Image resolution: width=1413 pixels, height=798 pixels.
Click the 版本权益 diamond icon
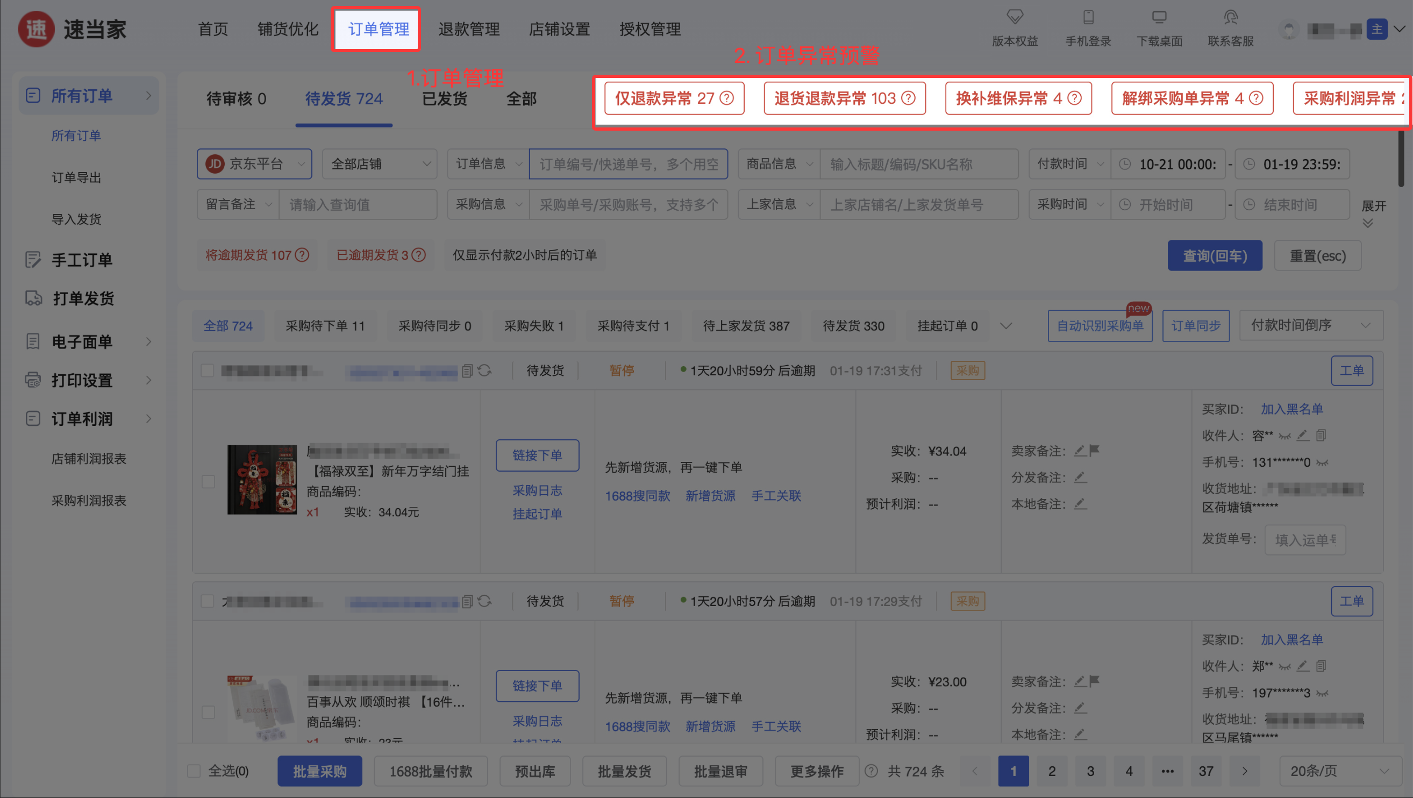1014,18
